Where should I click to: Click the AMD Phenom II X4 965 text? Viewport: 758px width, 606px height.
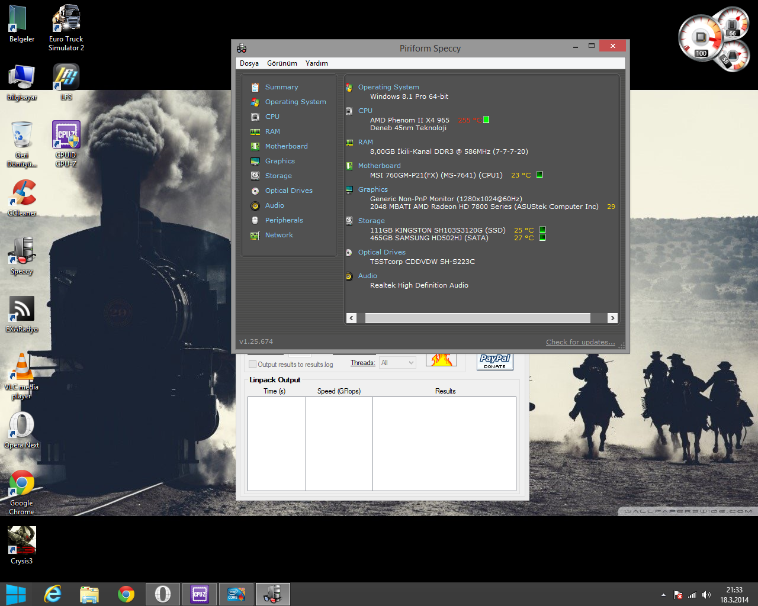click(x=410, y=120)
